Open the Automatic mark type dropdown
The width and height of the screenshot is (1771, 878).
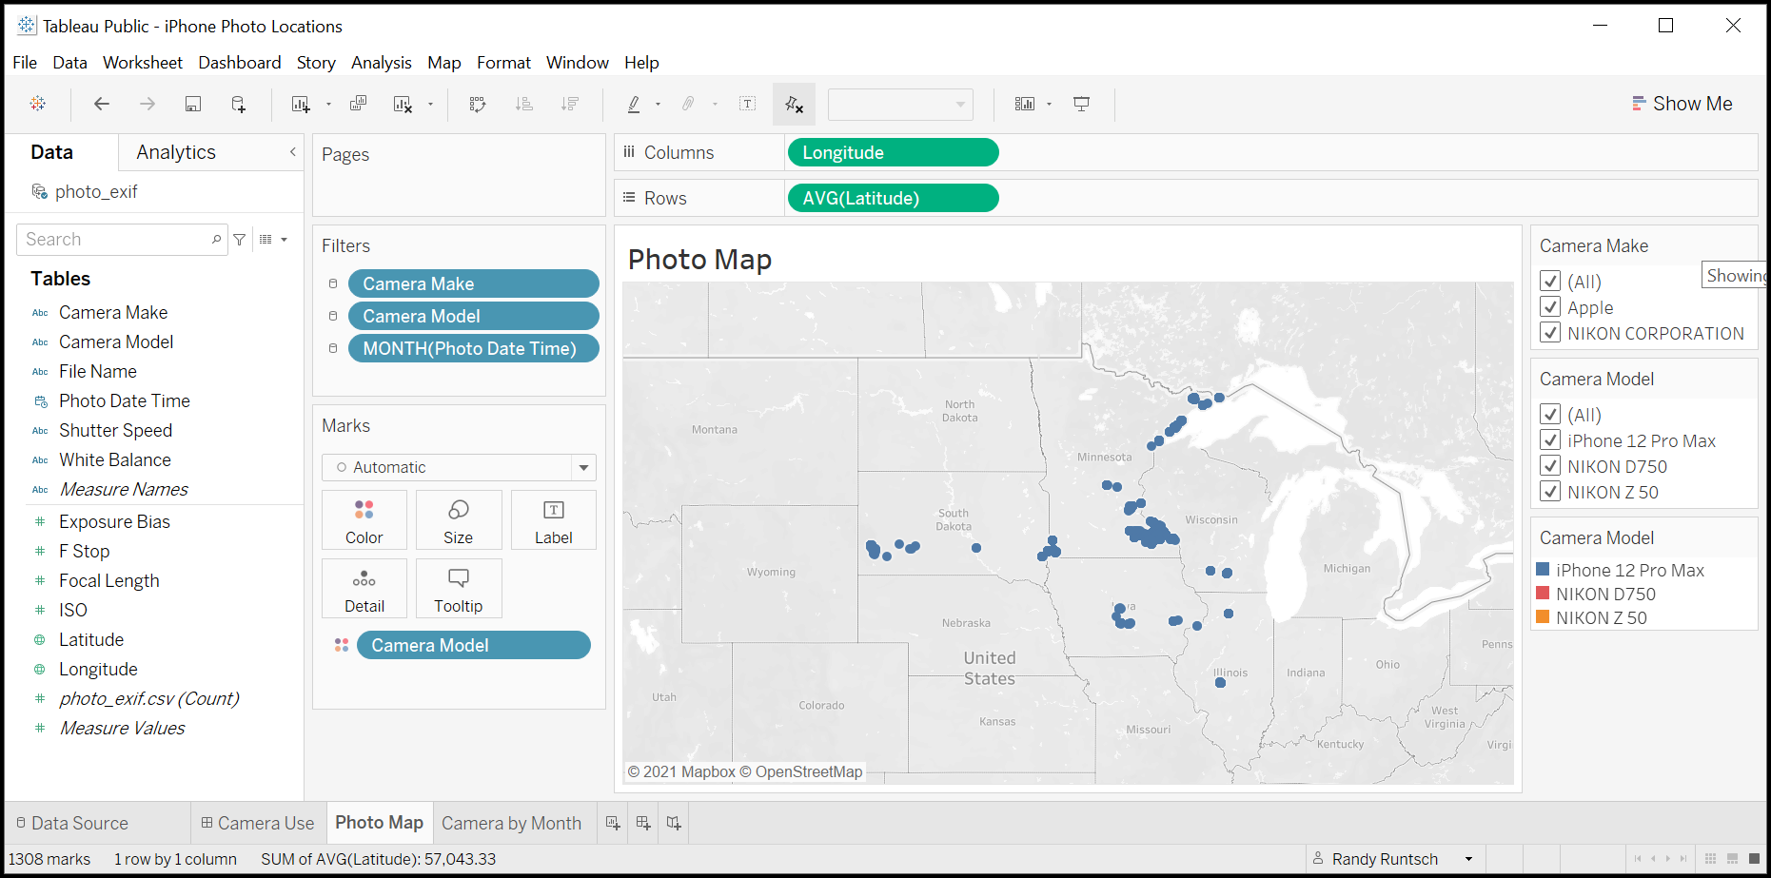(x=583, y=467)
